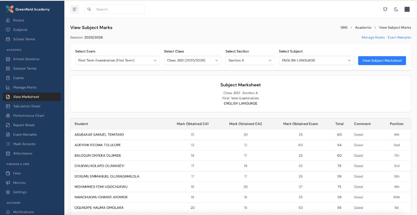This screenshot has width=417, height=215.
Task: Click the Manage Marks bar chart icon
Action: click(8, 87)
